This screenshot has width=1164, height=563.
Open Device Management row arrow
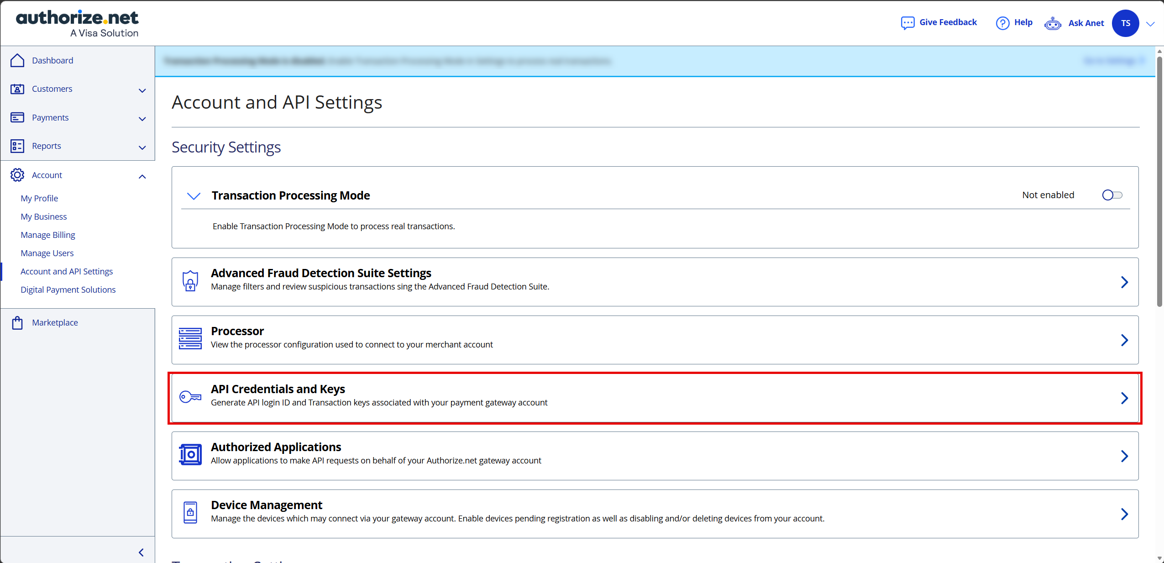[x=1125, y=514]
